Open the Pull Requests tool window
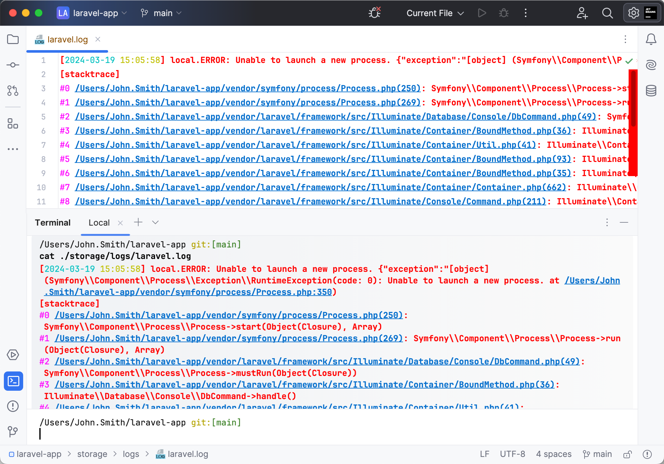Viewport: 664px width, 464px height. 13,91
